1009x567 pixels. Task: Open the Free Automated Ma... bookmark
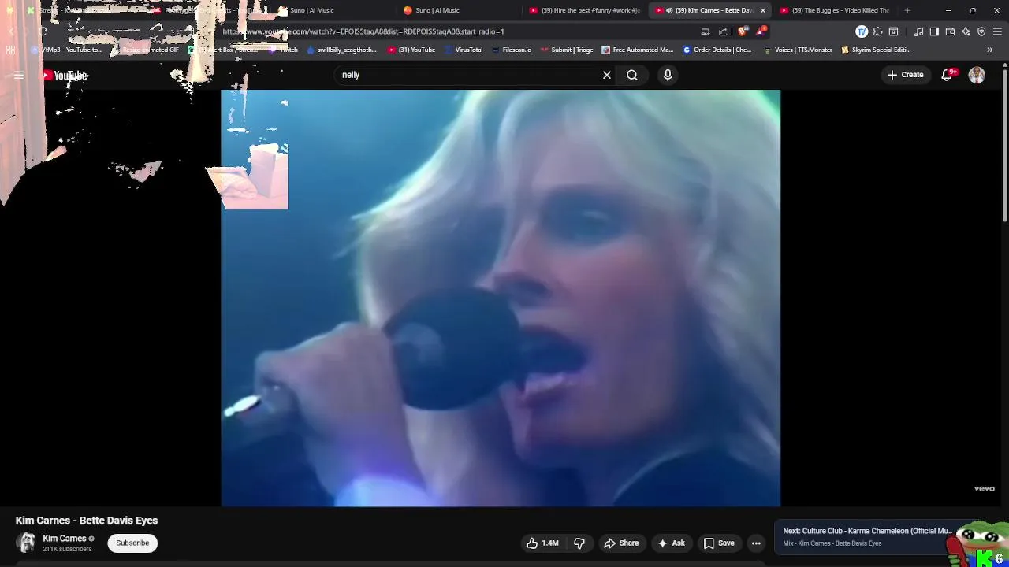638,50
